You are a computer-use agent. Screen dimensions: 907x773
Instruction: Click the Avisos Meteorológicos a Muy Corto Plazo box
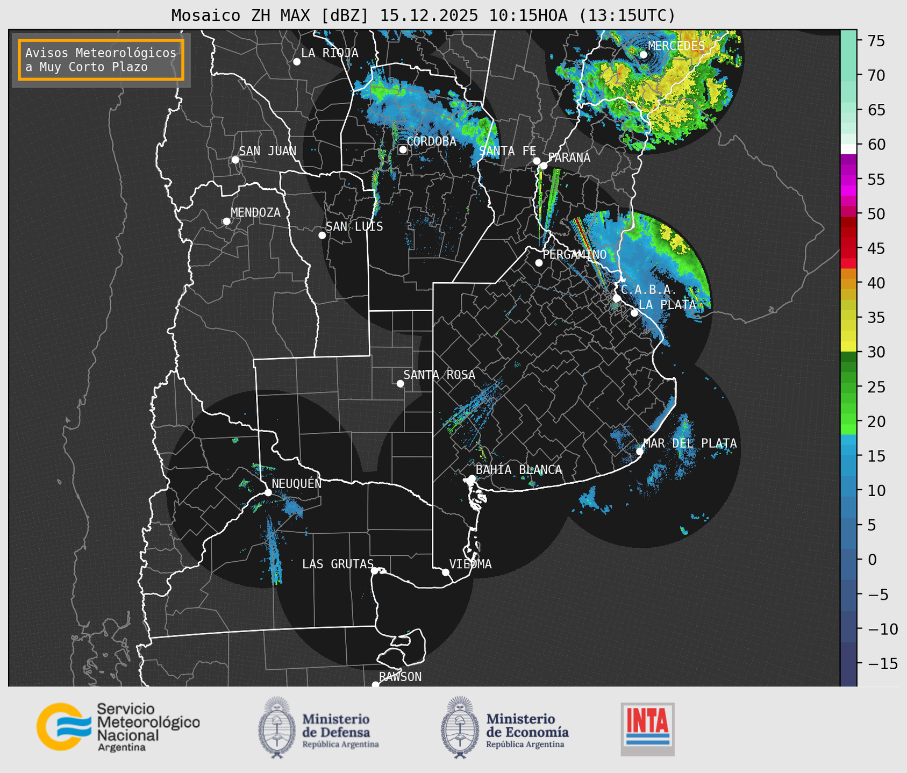101,60
